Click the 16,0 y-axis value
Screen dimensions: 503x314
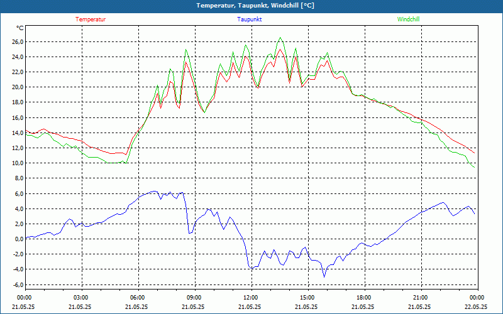click(18, 117)
